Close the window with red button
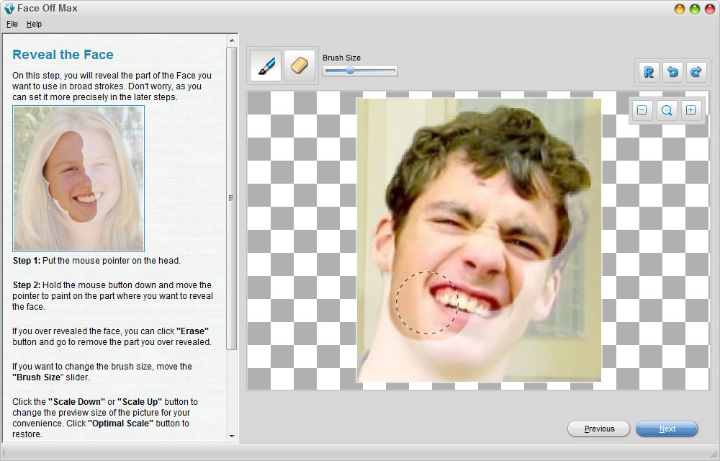 tap(710, 9)
